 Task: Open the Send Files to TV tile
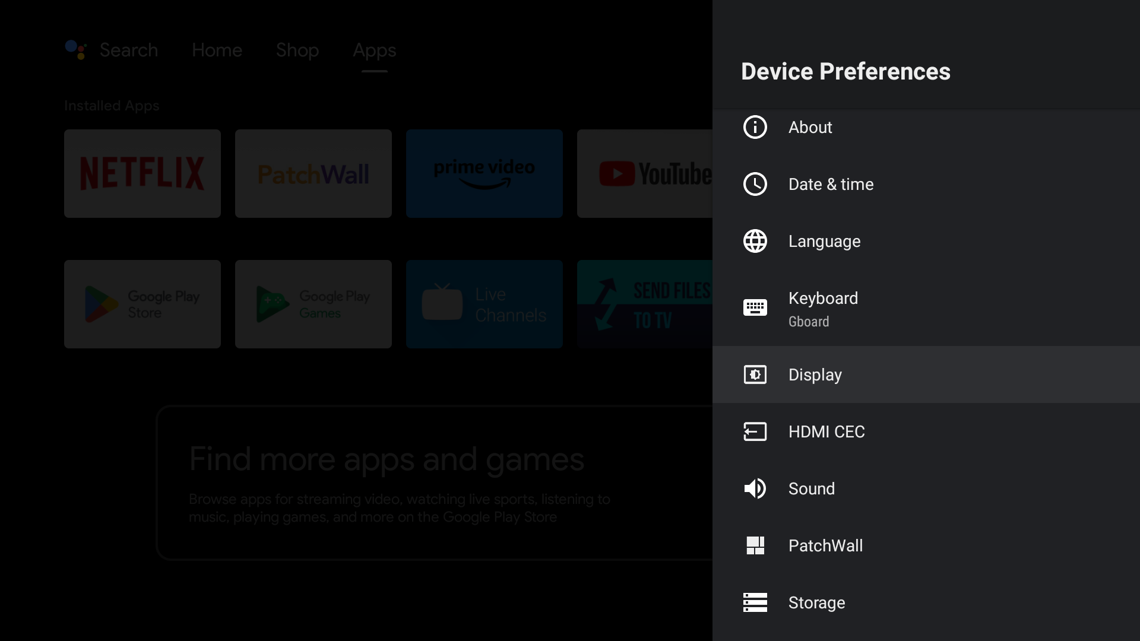[x=645, y=304]
